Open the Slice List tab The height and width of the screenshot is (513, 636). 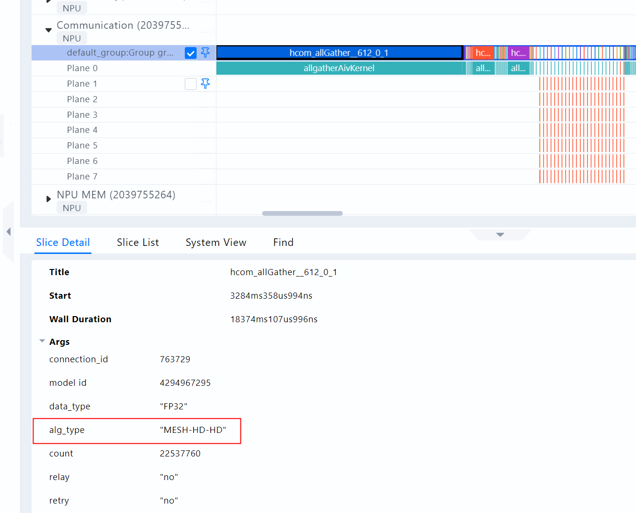click(138, 243)
